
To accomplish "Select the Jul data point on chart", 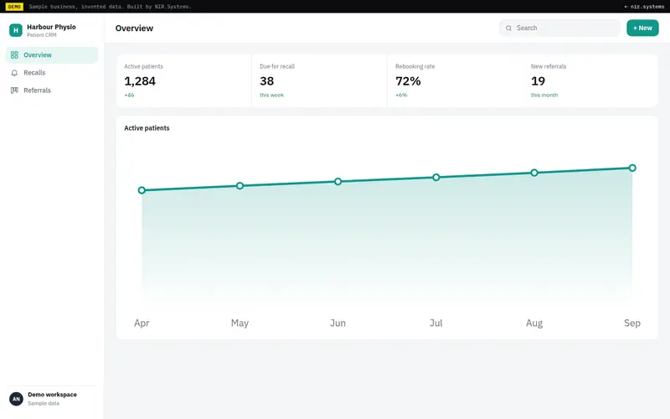I will (x=435, y=177).
